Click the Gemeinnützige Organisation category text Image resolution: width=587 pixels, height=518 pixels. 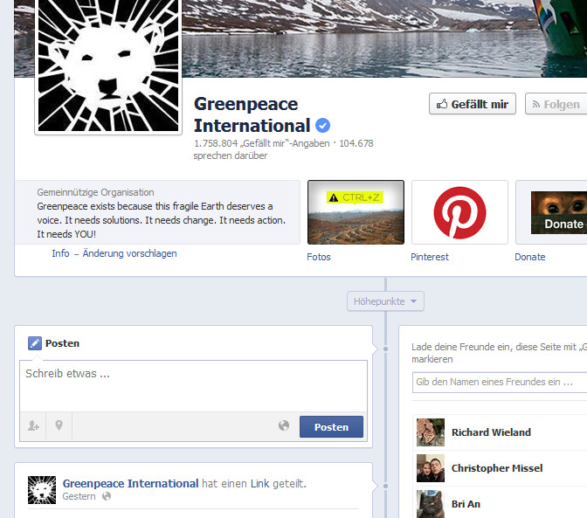pos(95,192)
